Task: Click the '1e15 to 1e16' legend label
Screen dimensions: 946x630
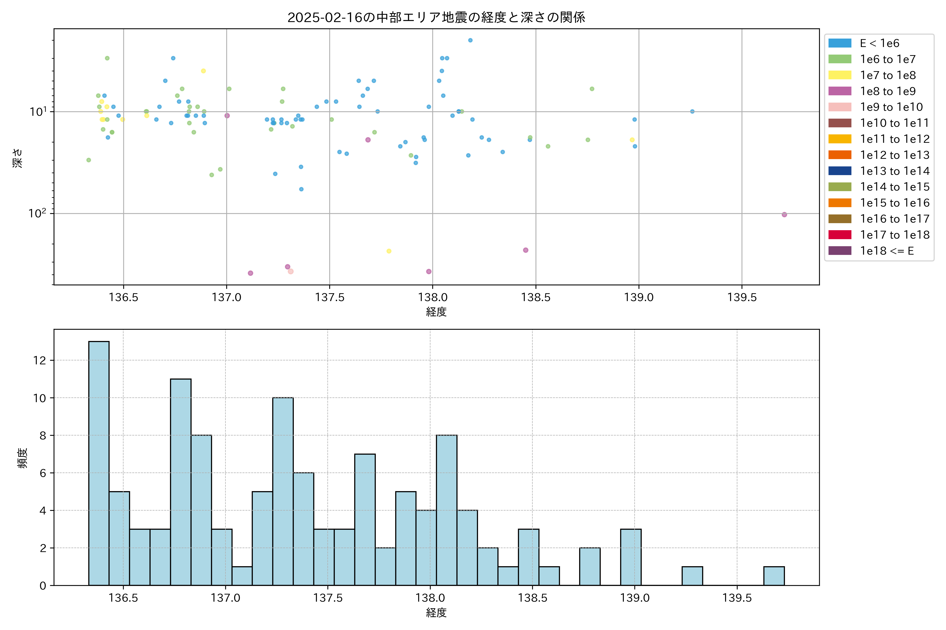Action: 894,203
